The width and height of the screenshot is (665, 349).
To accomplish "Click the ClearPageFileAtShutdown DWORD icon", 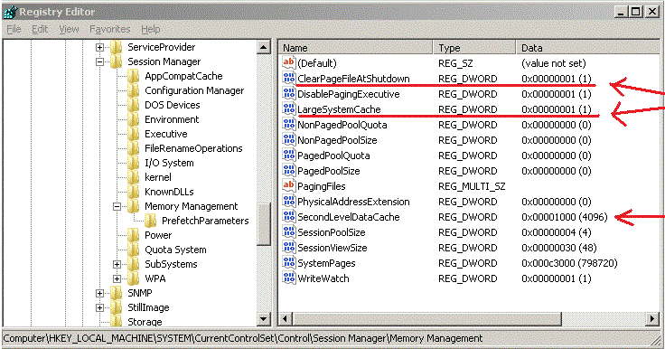I will [x=289, y=78].
